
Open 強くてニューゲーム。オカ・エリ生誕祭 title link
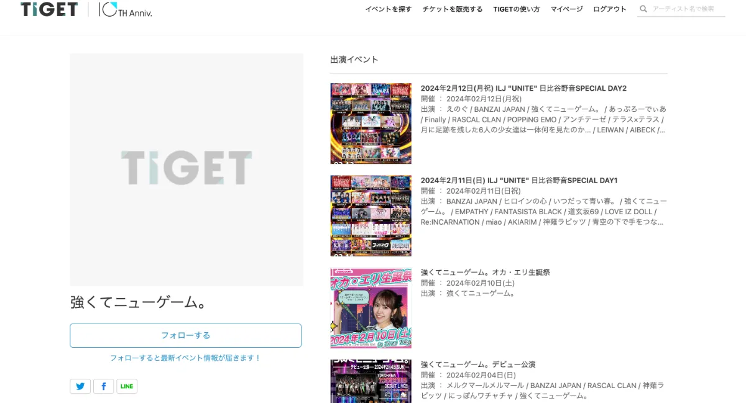pyautogui.click(x=486, y=272)
